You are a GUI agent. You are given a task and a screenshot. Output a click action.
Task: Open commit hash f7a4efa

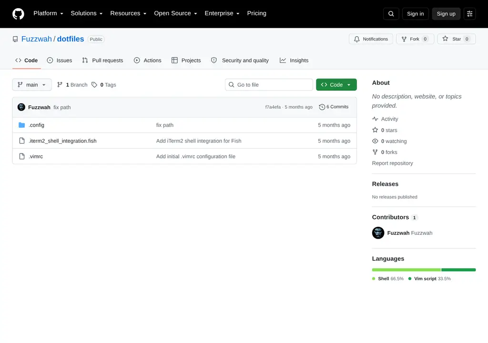273,107
